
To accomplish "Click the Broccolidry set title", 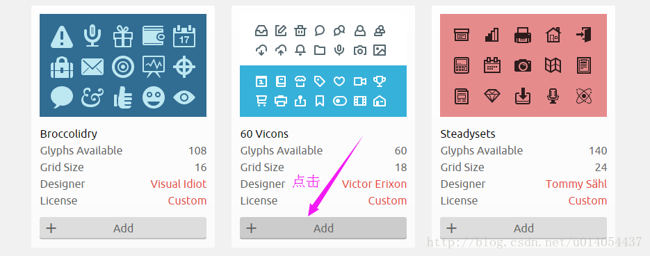I will (x=69, y=134).
